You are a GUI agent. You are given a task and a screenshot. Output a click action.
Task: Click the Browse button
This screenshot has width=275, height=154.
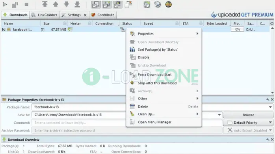[248, 115]
